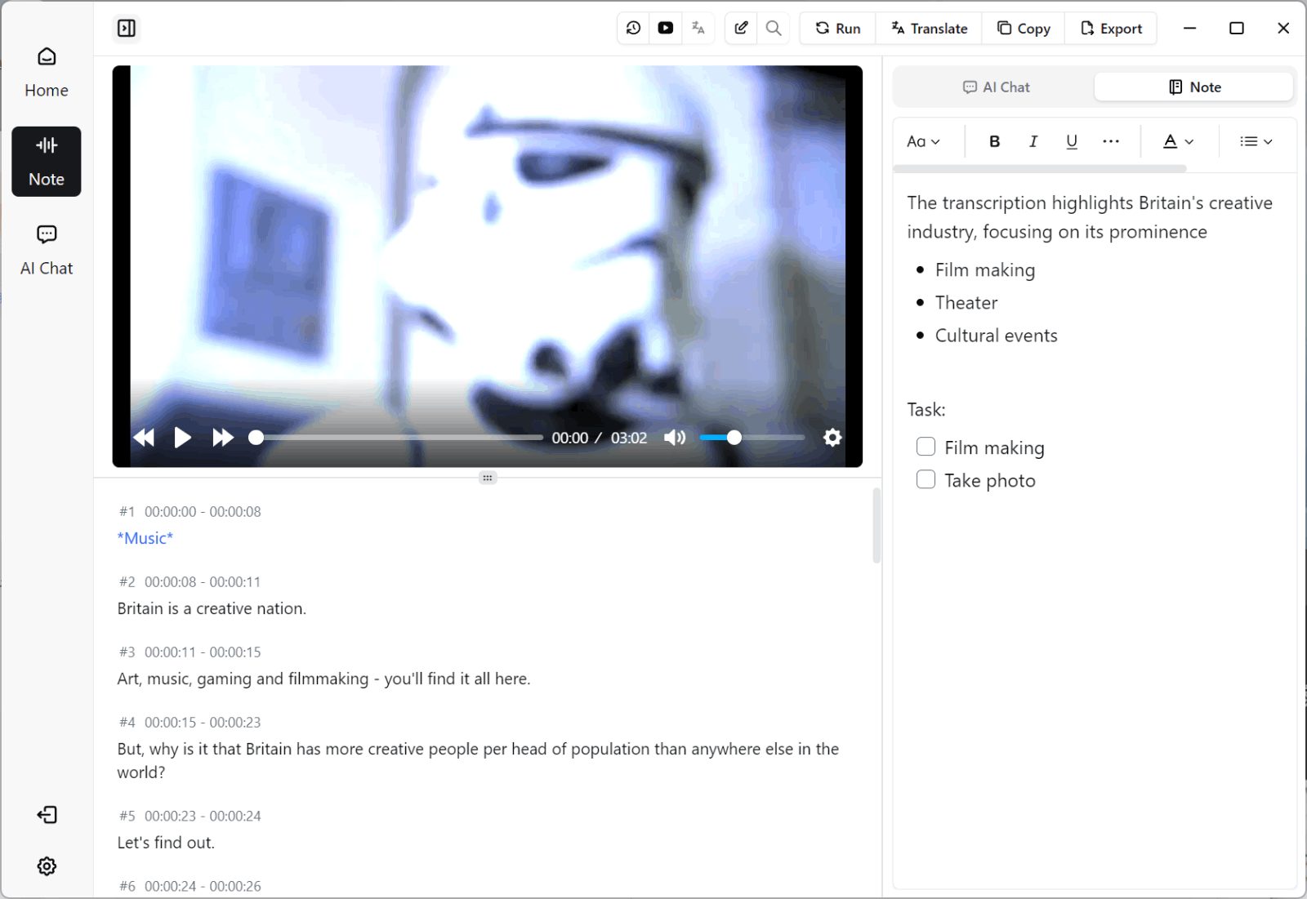Screen dimensions: 1307x899
Task: Check the Film making task checkbox
Action: click(x=926, y=447)
